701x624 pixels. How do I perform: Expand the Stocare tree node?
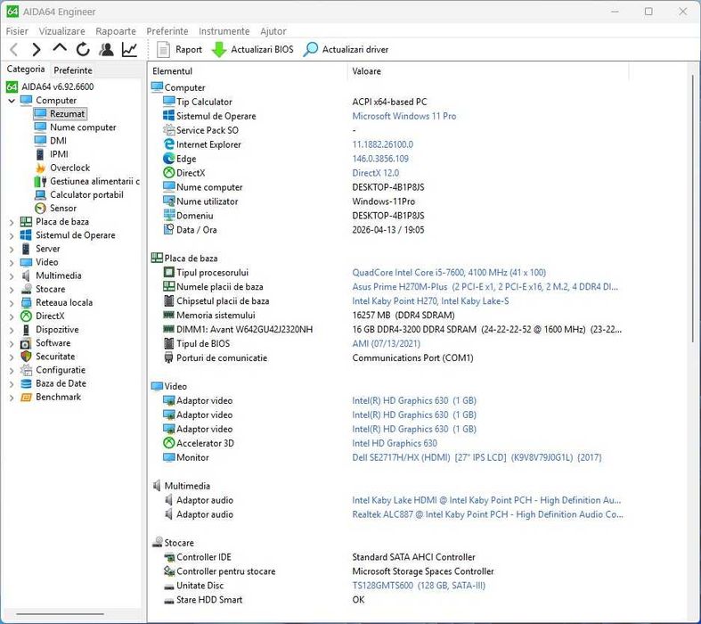(x=12, y=290)
